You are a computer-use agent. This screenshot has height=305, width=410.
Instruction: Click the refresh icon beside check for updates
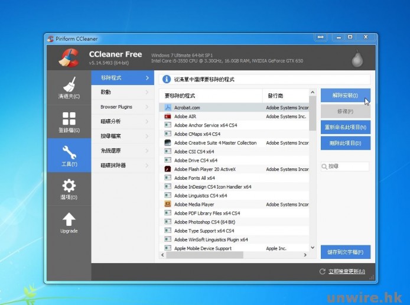click(322, 271)
